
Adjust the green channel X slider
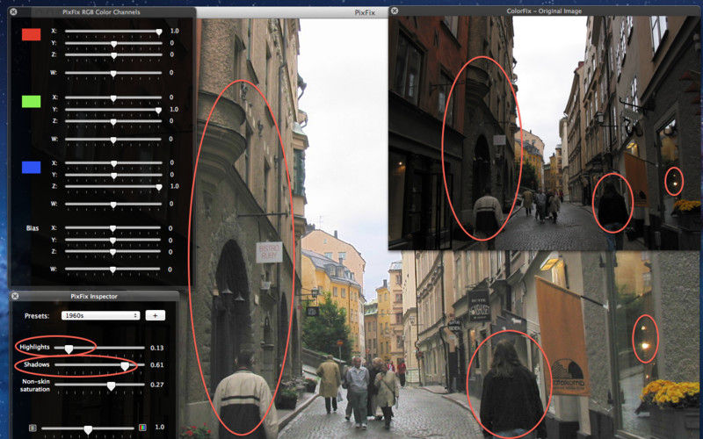(113, 97)
